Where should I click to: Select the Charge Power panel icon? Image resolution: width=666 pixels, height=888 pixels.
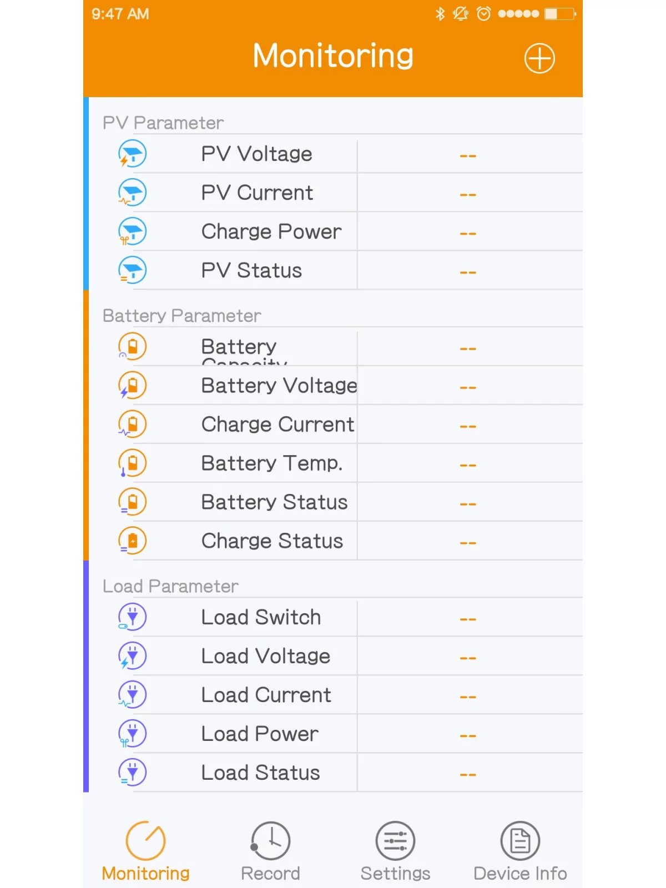coord(132,231)
